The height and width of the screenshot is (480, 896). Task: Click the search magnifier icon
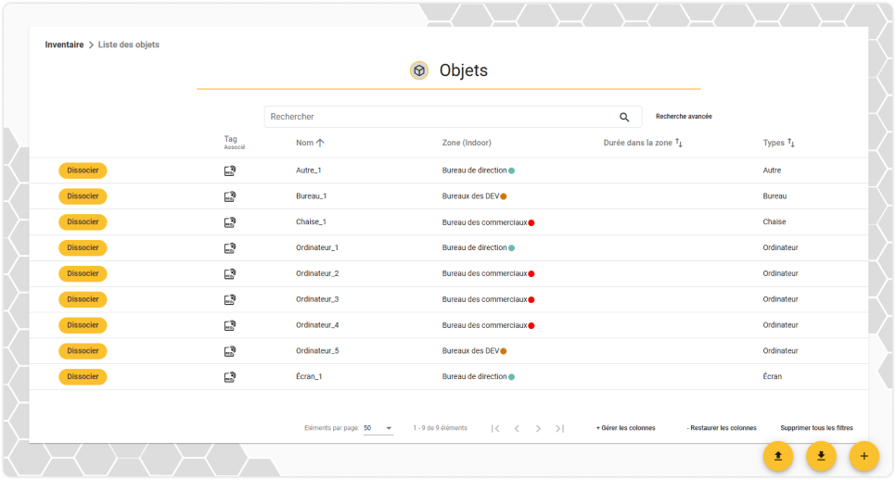coord(624,117)
